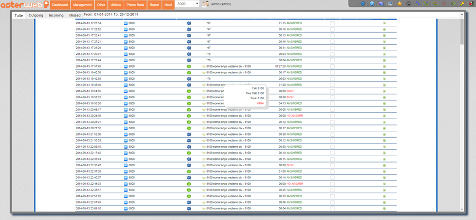476x220 pixels.
Task: Click 'Call: 8100' in the popup
Action: click(258, 88)
